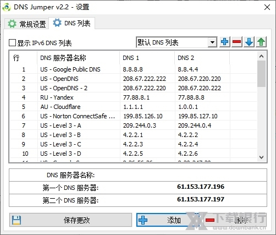Screen dimensions: 276x235
Task: Click the 208.67.220.220 cell
Action: 200,79
